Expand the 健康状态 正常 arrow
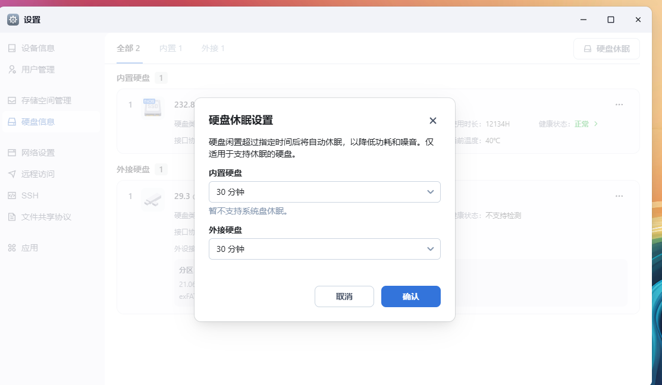The height and width of the screenshot is (385, 662). [x=596, y=124]
